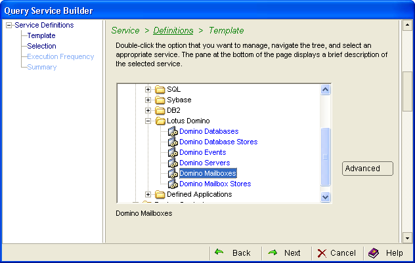This screenshot has width=415, height=263.
Task: Select the Domino Mailbox Stores entry
Action: tap(215, 184)
